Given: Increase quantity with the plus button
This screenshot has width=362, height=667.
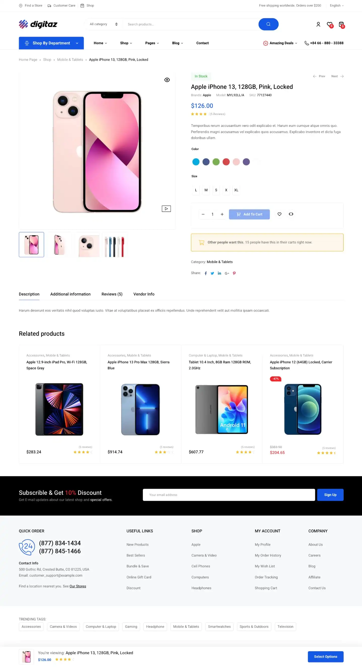Looking at the screenshot, I should coord(222,214).
